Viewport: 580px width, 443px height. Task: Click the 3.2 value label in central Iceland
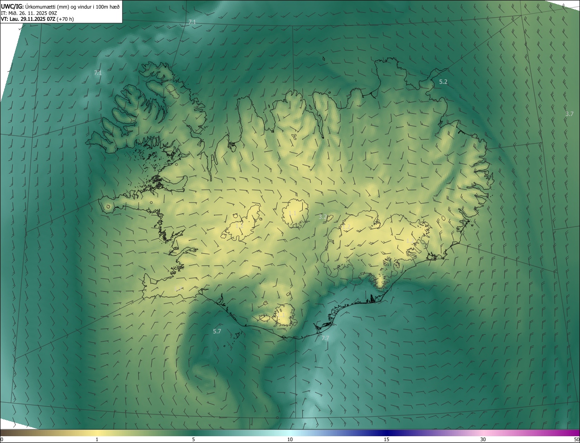[323, 217]
